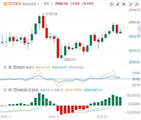Expand the RSI panel plus box
Viewport: 141px width, 120px height.
point(15,67)
